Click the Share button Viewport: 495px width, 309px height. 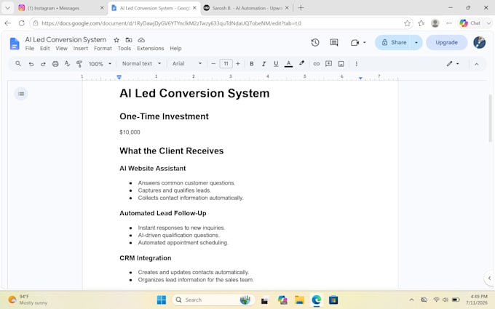point(394,43)
